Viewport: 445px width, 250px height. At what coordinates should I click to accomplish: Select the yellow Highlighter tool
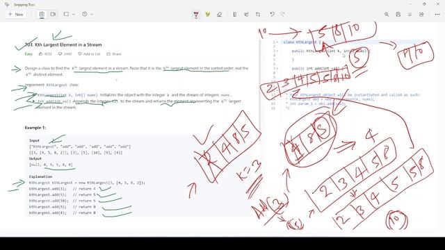[208, 15]
